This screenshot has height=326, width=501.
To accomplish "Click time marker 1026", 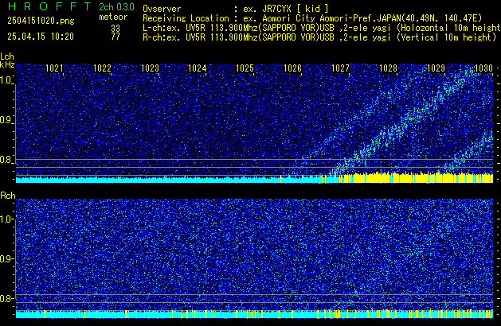I will click(x=292, y=68).
